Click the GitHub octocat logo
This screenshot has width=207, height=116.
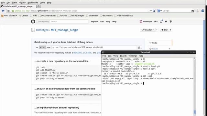point(33,22)
